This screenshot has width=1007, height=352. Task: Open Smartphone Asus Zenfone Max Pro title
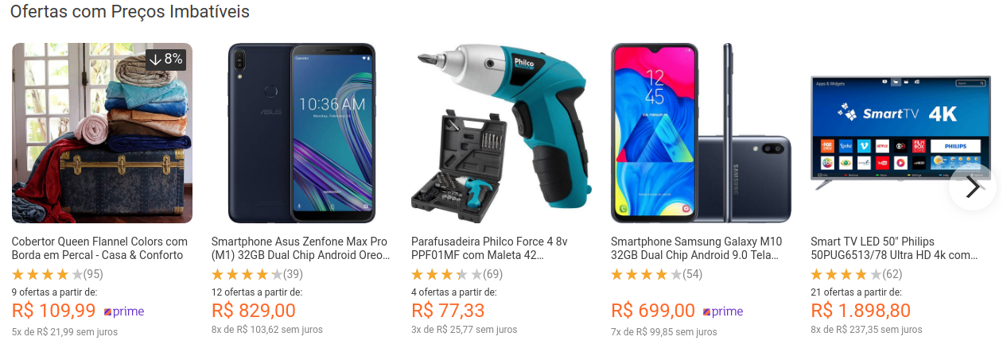point(301,248)
